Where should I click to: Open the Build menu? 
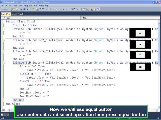tap(20, 6)
